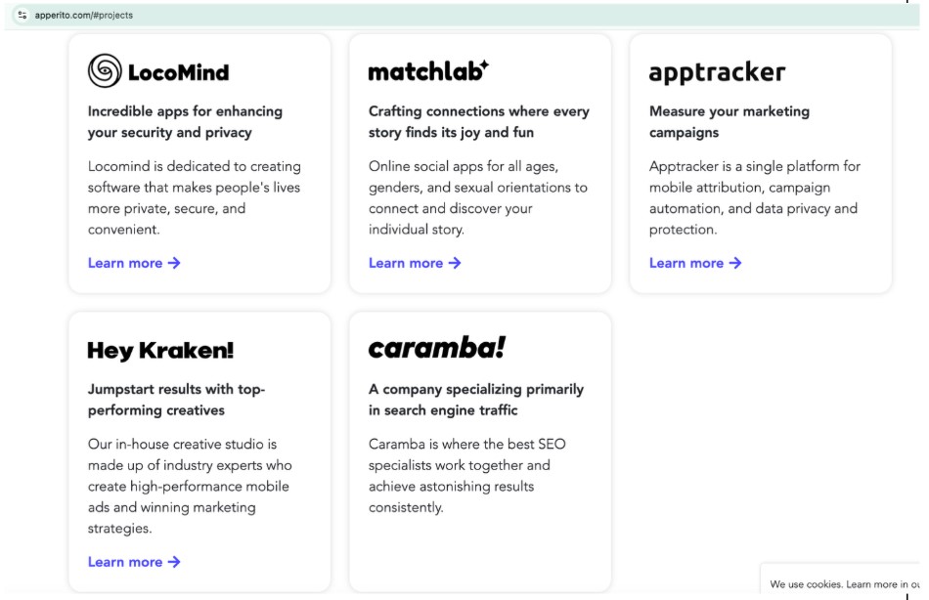
Task: Open Learn more link under LocoMind
Action: [125, 263]
